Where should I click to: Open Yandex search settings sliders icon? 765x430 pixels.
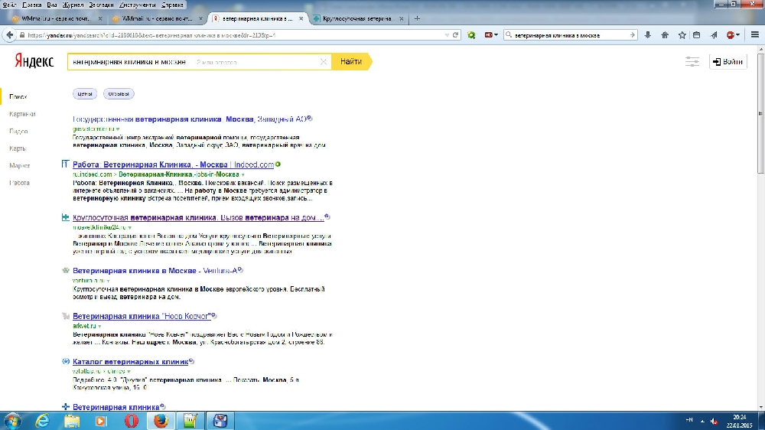(692, 61)
